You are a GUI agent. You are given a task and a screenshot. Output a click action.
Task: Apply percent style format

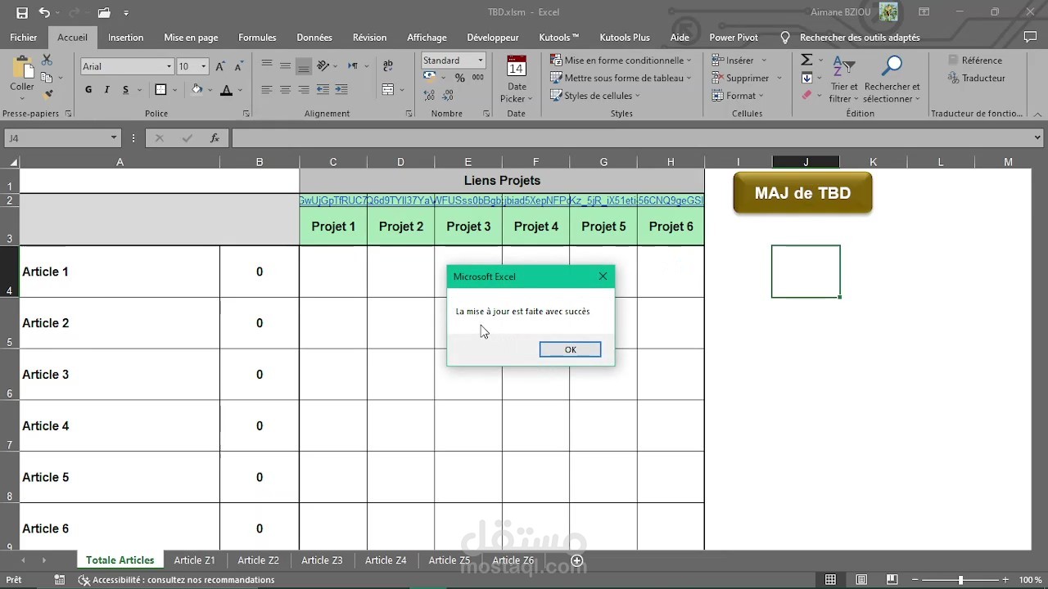tap(459, 78)
